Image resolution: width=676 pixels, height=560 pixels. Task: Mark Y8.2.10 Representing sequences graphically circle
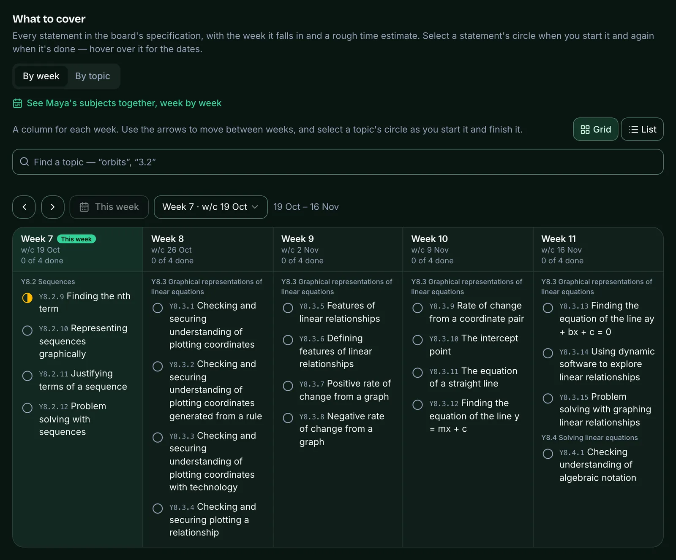click(27, 330)
